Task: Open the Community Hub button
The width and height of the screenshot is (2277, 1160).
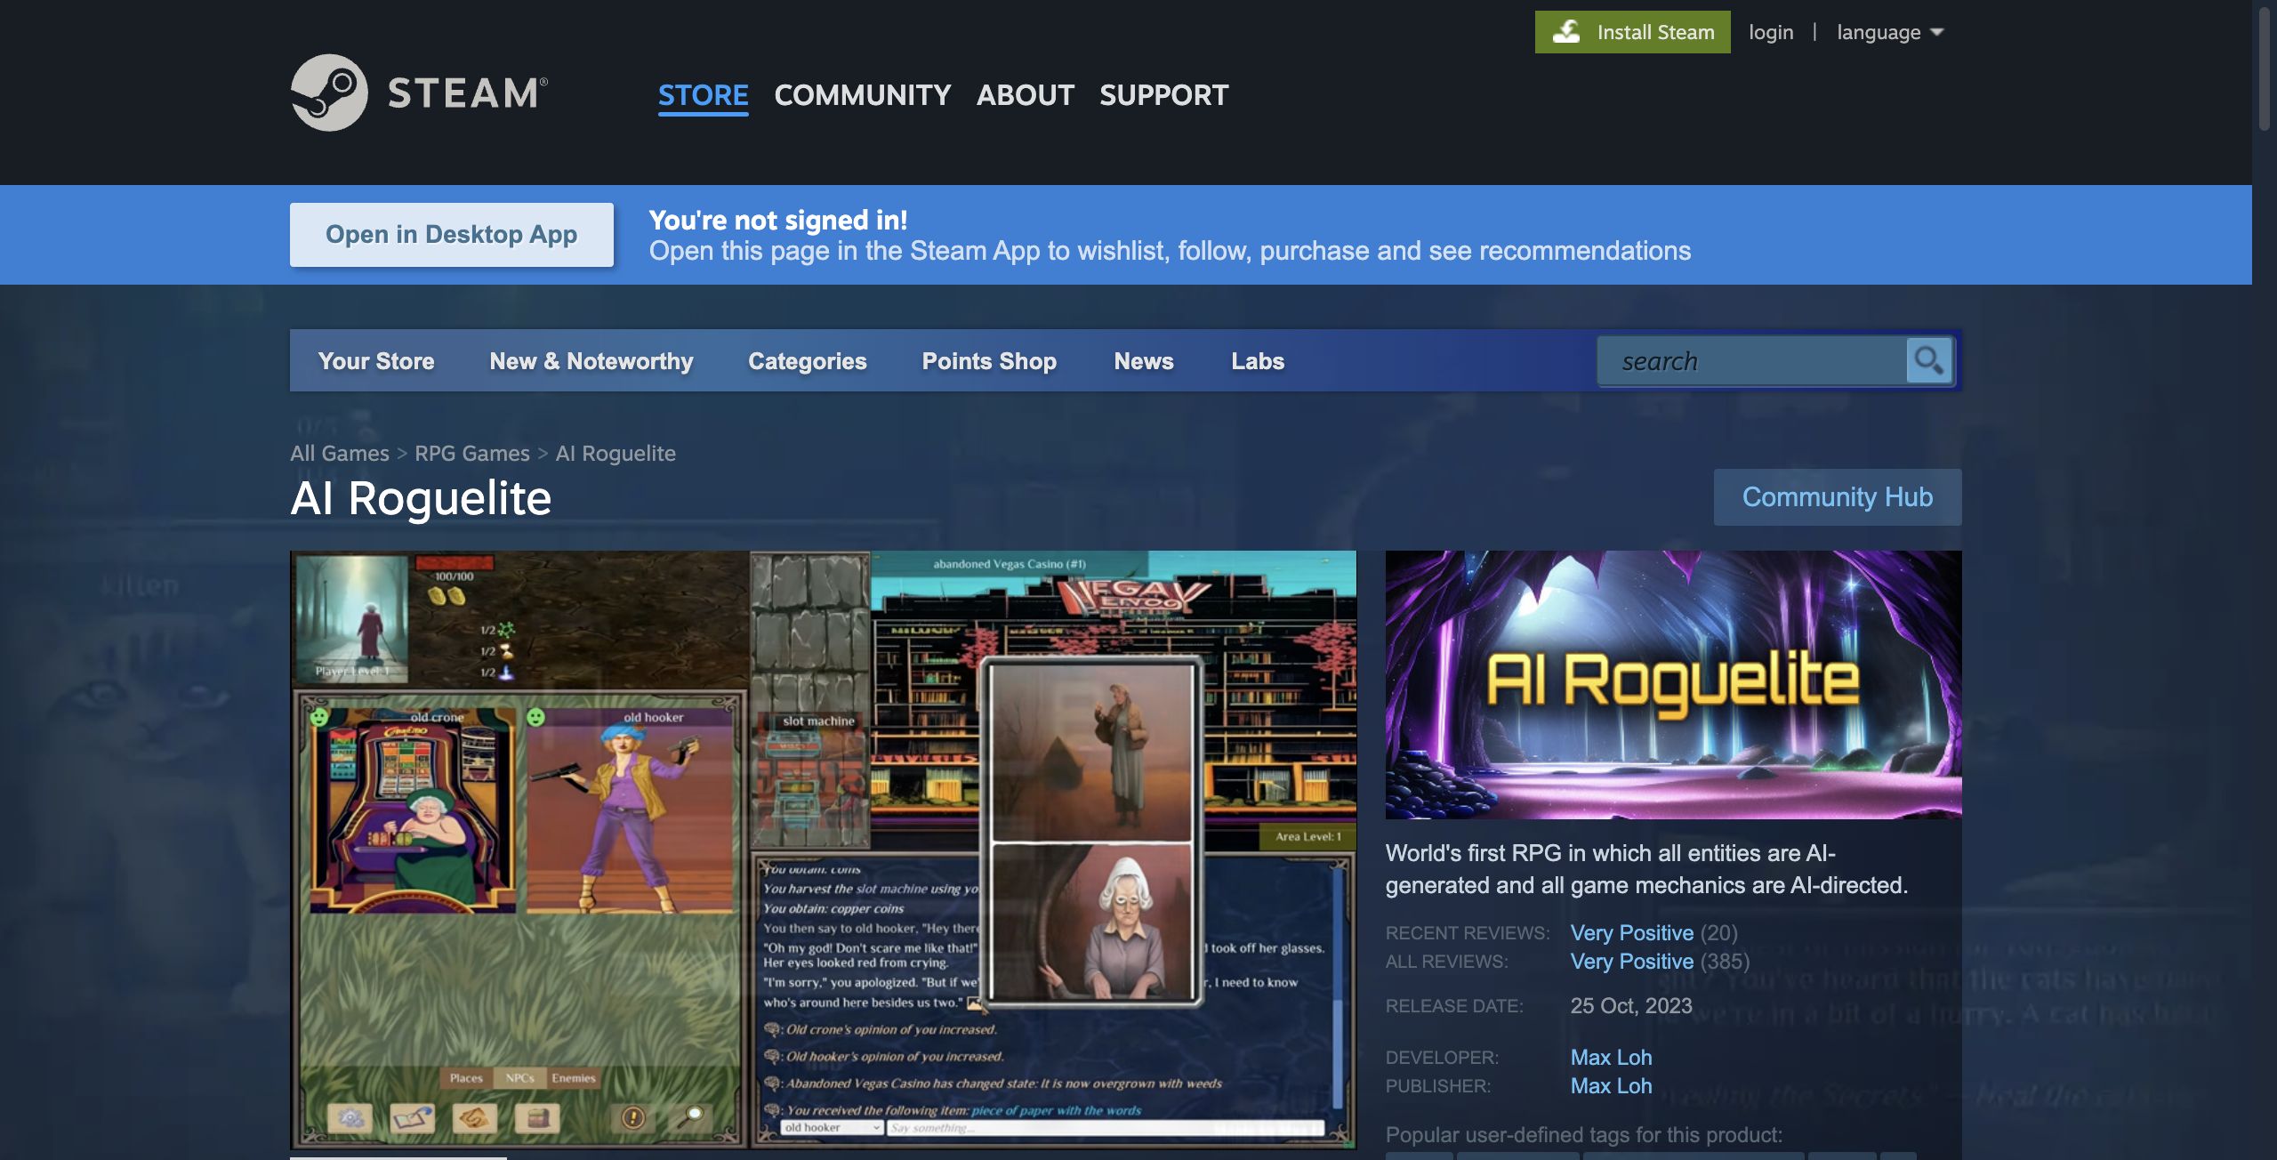Action: (x=1837, y=496)
